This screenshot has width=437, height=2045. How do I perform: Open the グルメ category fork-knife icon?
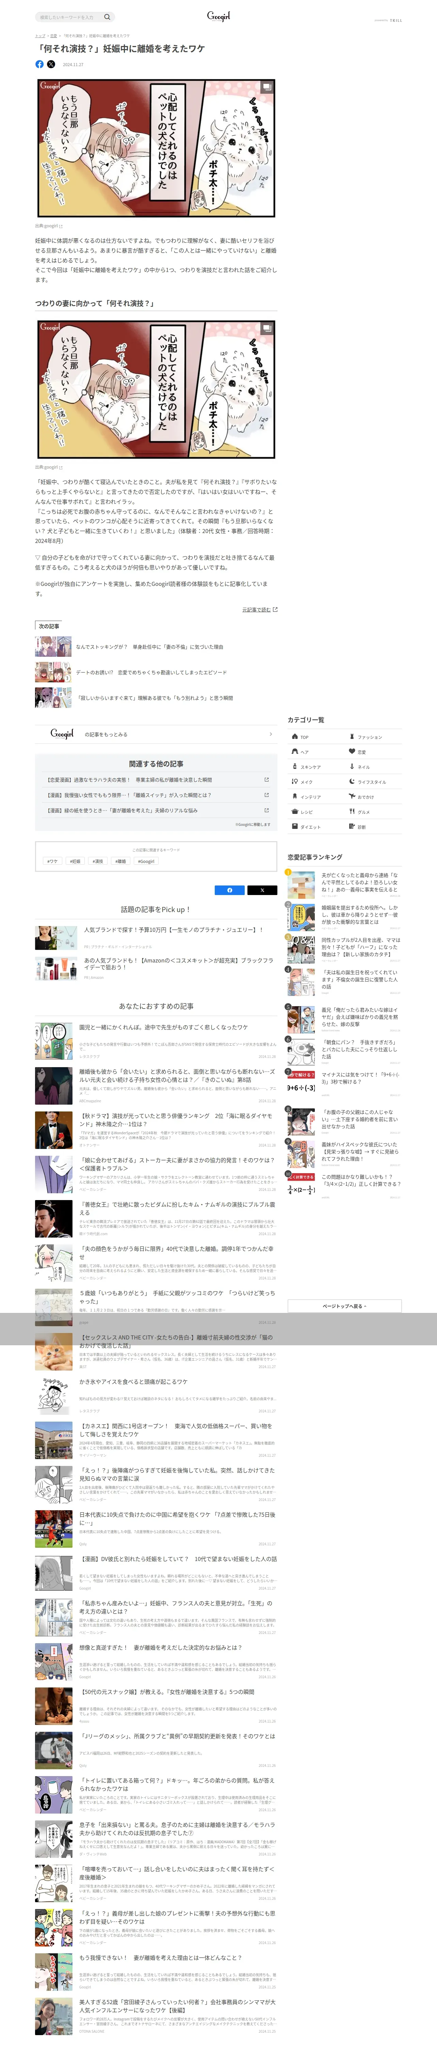pyautogui.click(x=352, y=811)
